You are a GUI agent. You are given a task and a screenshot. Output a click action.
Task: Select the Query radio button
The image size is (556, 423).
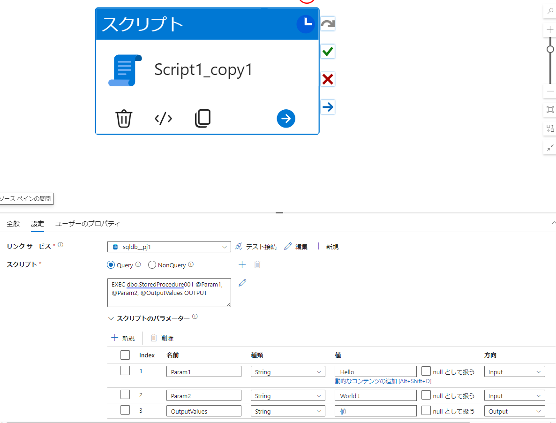pyautogui.click(x=110, y=264)
